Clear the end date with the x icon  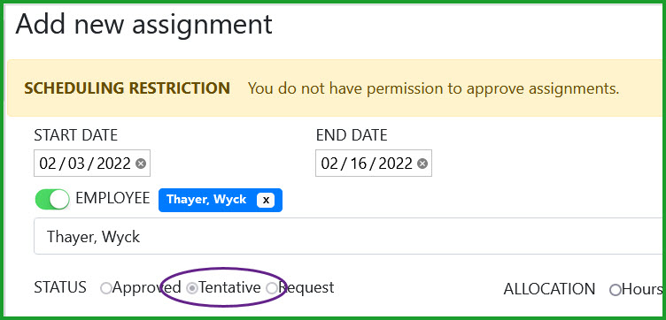pos(422,164)
